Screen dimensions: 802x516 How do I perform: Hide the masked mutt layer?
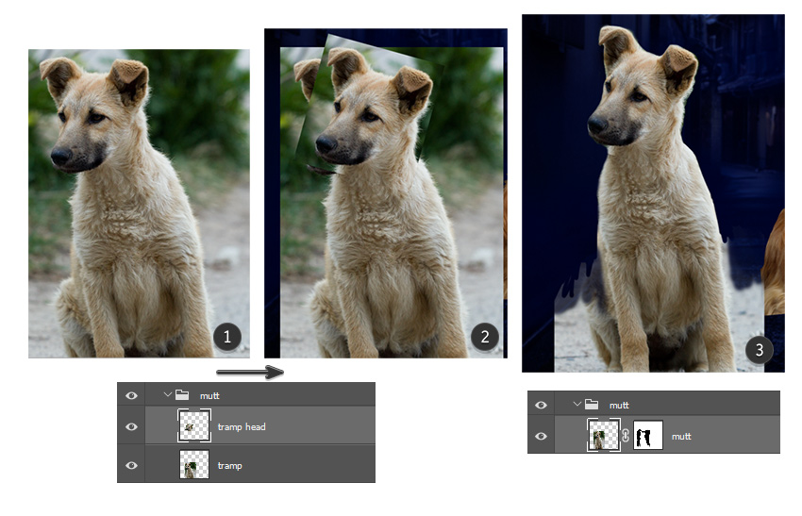[x=542, y=436]
